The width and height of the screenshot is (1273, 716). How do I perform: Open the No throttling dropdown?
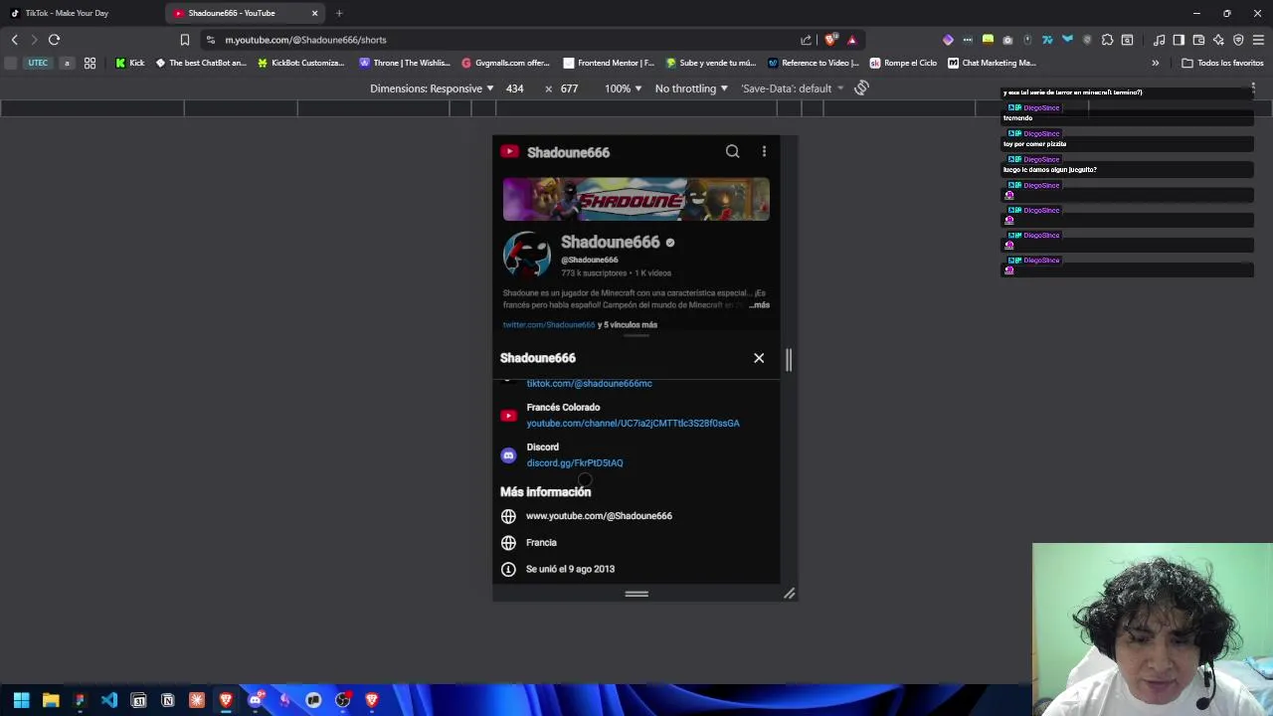[691, 89]
